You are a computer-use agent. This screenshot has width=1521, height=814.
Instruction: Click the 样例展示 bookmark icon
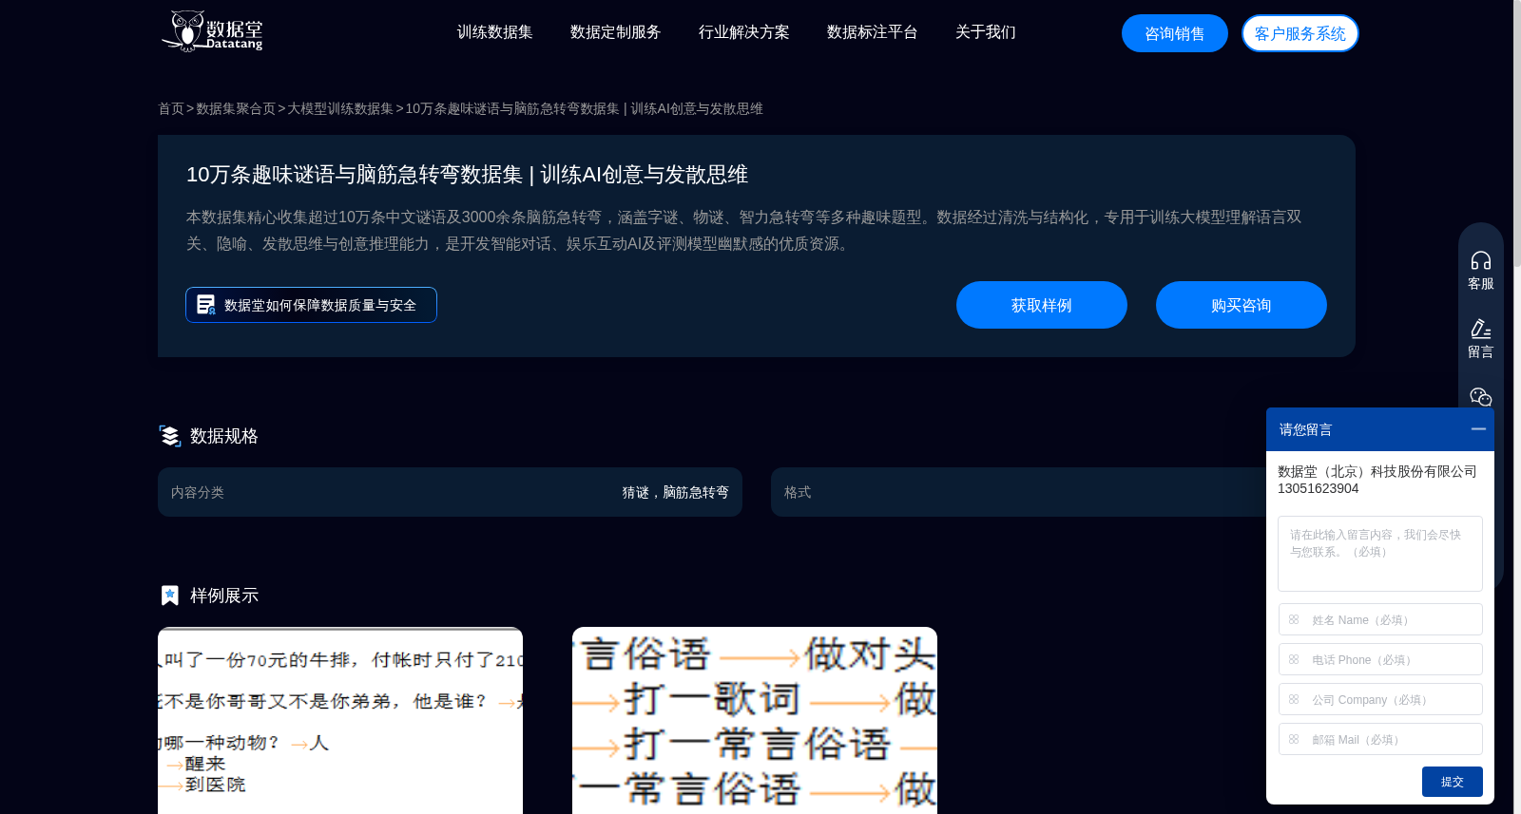pyautogui.click(x=170, y=596)
